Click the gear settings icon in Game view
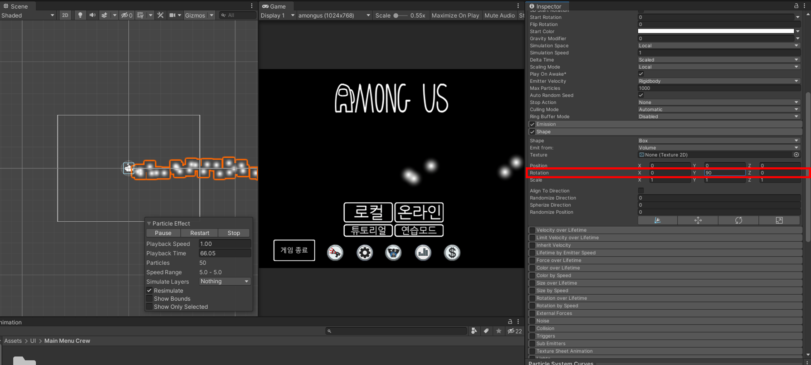The width and height of the screenshot is (811, 365). click(365, 253)
